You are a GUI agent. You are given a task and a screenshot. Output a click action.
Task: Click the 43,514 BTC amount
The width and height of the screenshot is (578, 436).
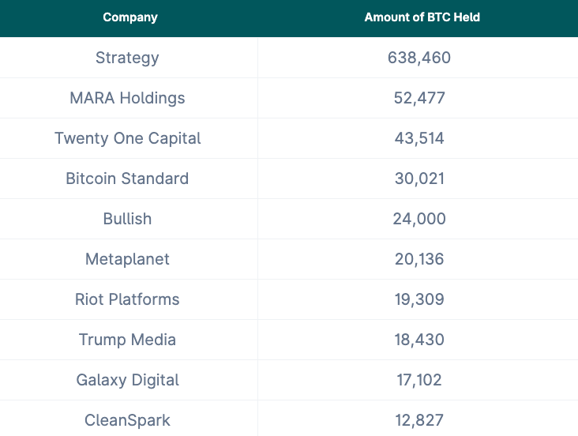419,138
